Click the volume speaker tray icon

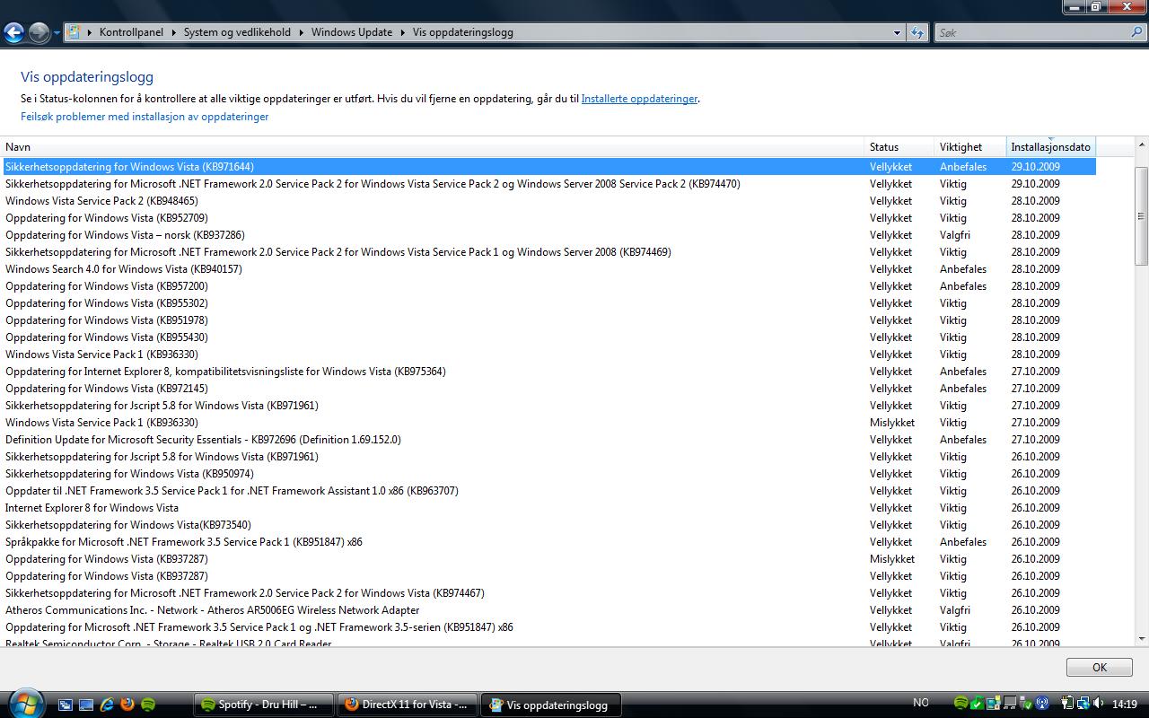(1099, 703)
